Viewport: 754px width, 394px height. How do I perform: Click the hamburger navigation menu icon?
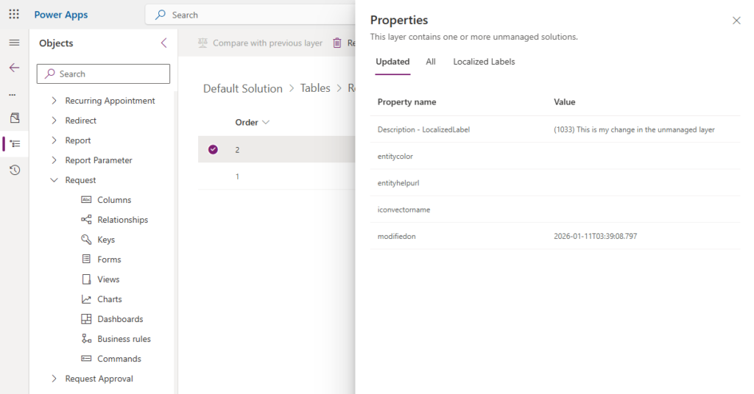14,43
